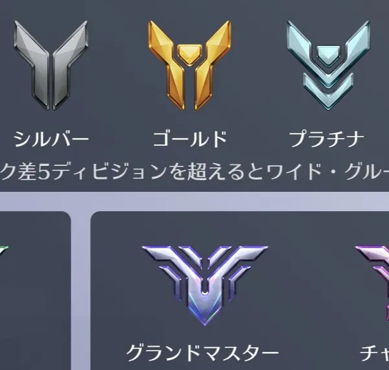
Task: Click the vertical light divider between panels
Action: [x=80, y=291]
